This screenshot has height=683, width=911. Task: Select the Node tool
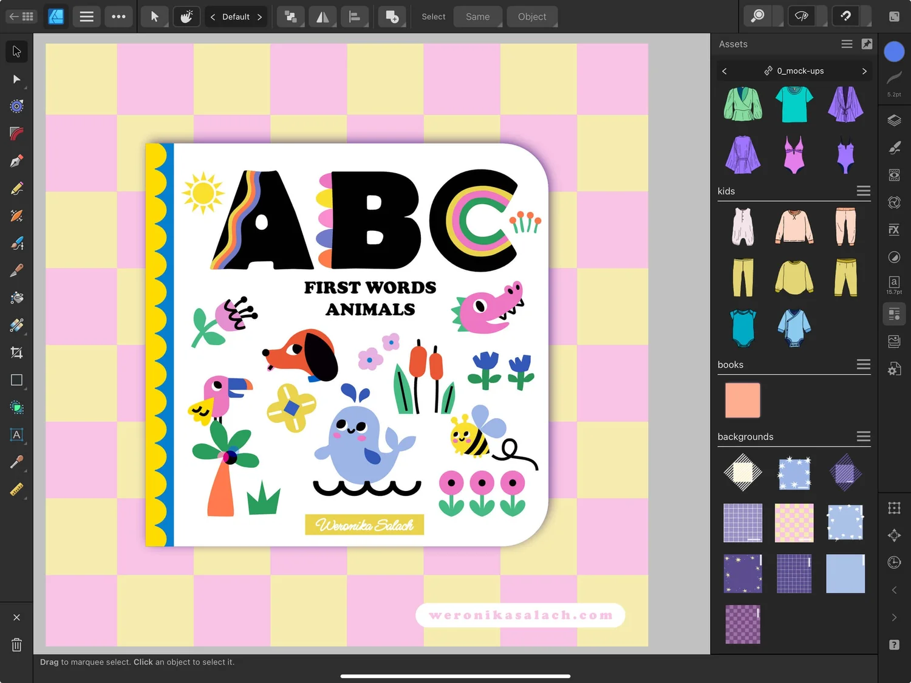16,79
